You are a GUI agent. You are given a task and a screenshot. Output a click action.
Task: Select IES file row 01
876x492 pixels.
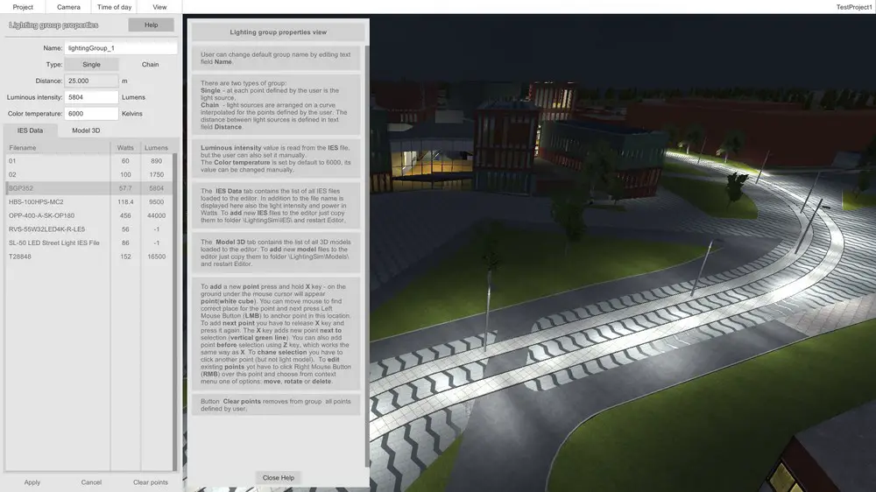(88, 161)
